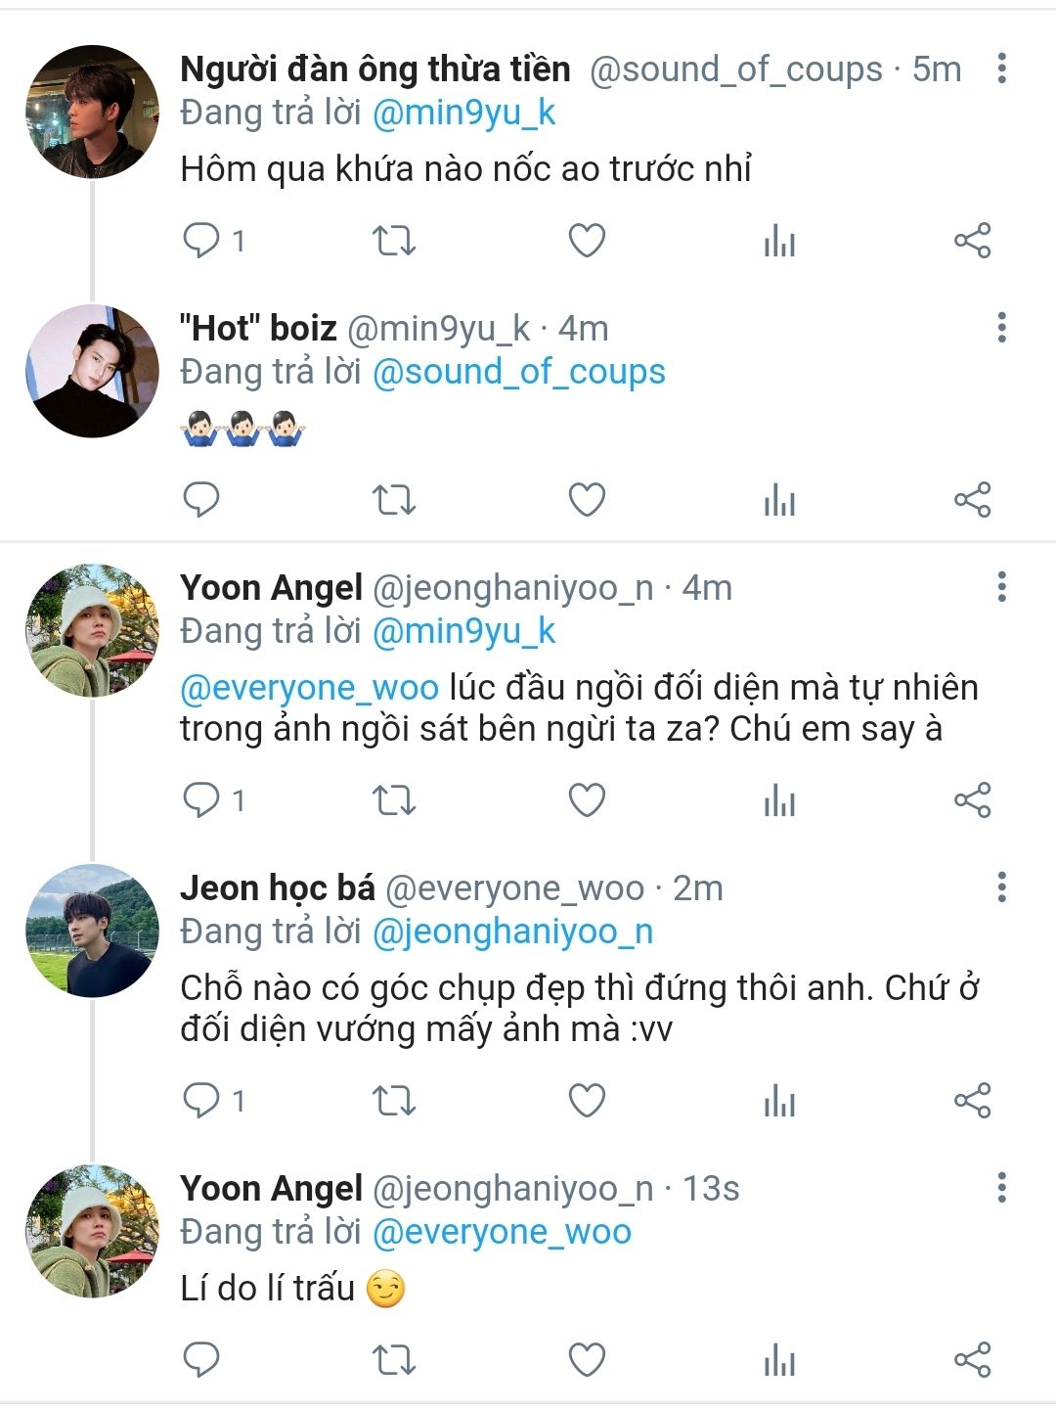
Task: Like Yoon Angel's 'lúc đầu ngồi' tweet
Action: (x=587, y=800)
